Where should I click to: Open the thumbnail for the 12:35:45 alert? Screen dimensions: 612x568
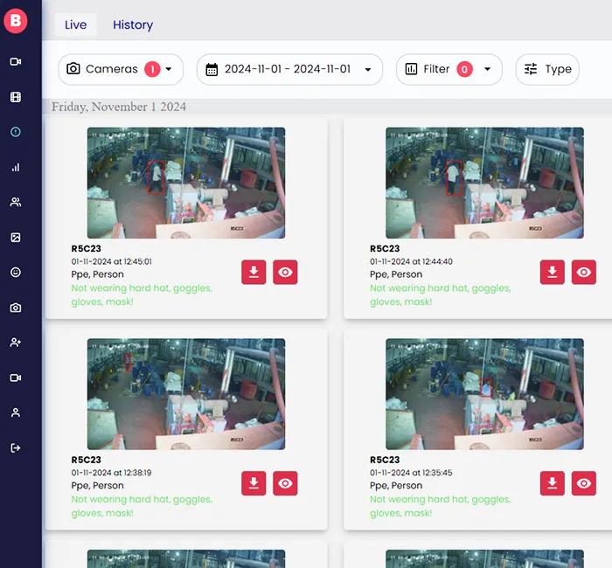pyautogui.click(x=484, y=394)
